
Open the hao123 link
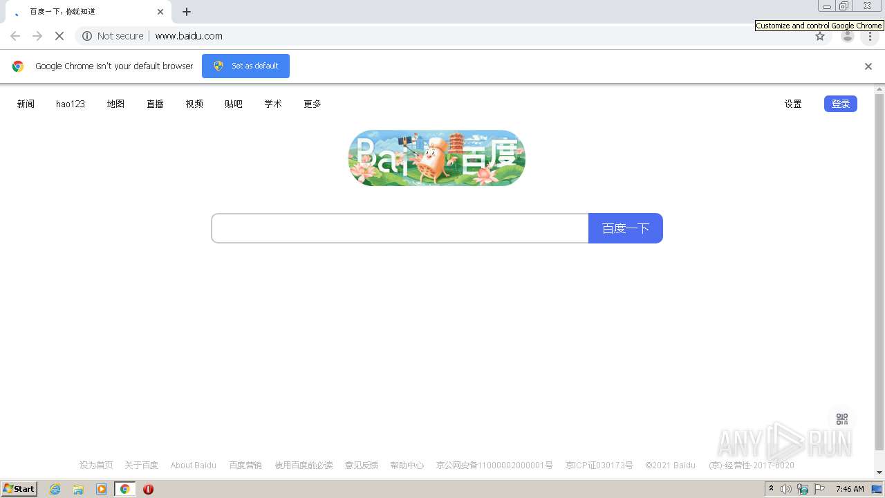point(71,104)
